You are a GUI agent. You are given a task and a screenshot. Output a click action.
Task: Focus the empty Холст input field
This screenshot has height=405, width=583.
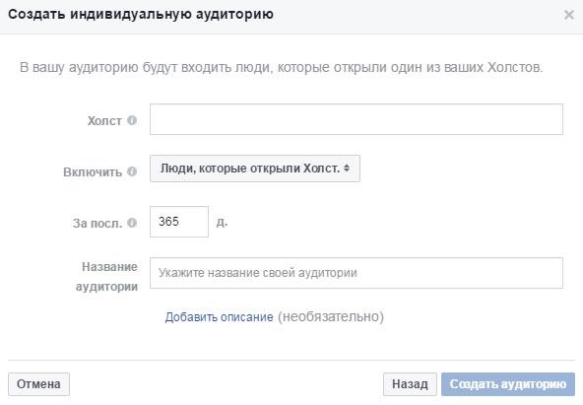356,119
